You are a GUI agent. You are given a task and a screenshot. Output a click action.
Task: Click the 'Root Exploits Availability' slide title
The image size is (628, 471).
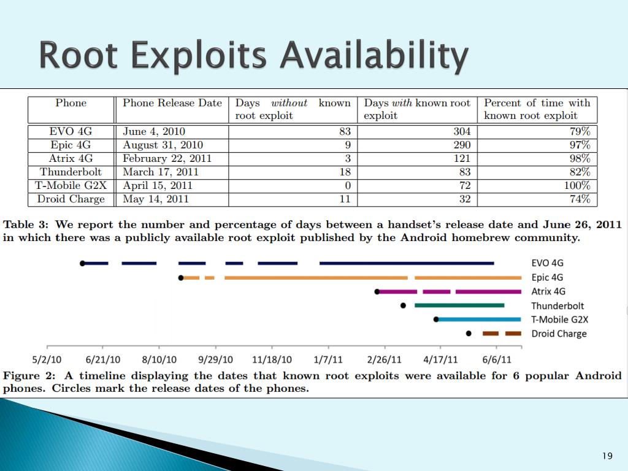pyautogui.click(x=253, y=55)
